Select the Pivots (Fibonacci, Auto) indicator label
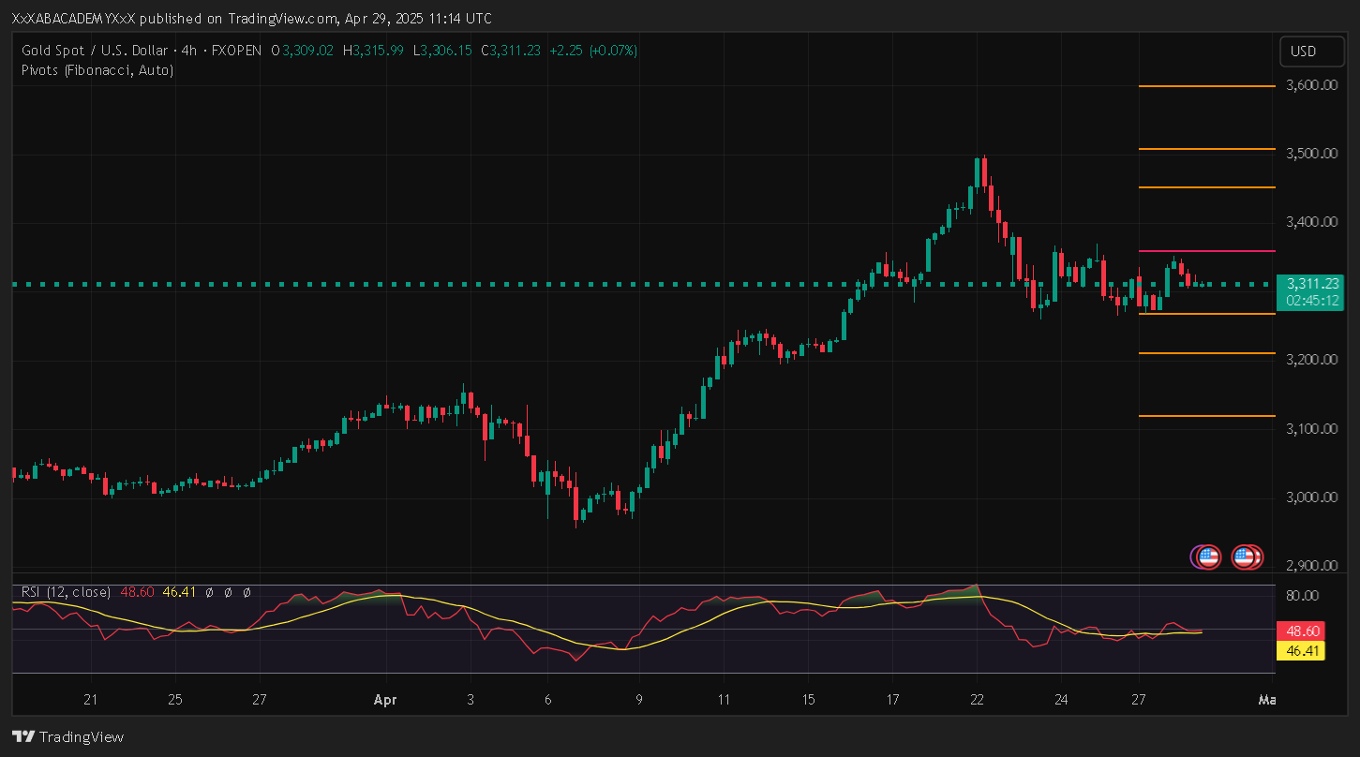Screen dimensions: 1360x757 point(97,69)
